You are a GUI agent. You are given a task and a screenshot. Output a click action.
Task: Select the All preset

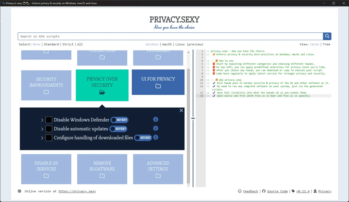pyautogui.click(x=80, y=44)
